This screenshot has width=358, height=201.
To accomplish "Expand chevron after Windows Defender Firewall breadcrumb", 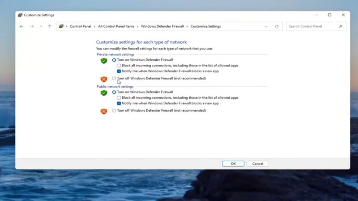I will point(187,26).
